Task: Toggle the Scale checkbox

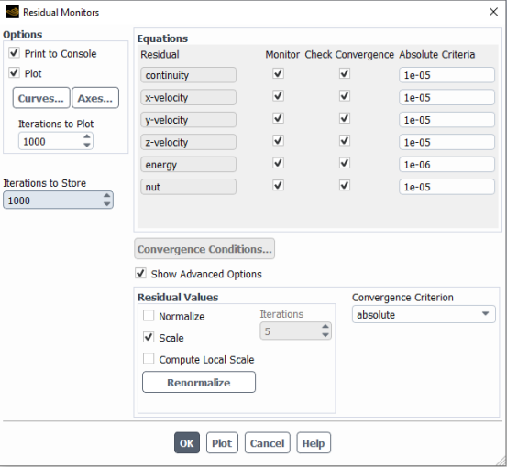Action: [149, 337]
